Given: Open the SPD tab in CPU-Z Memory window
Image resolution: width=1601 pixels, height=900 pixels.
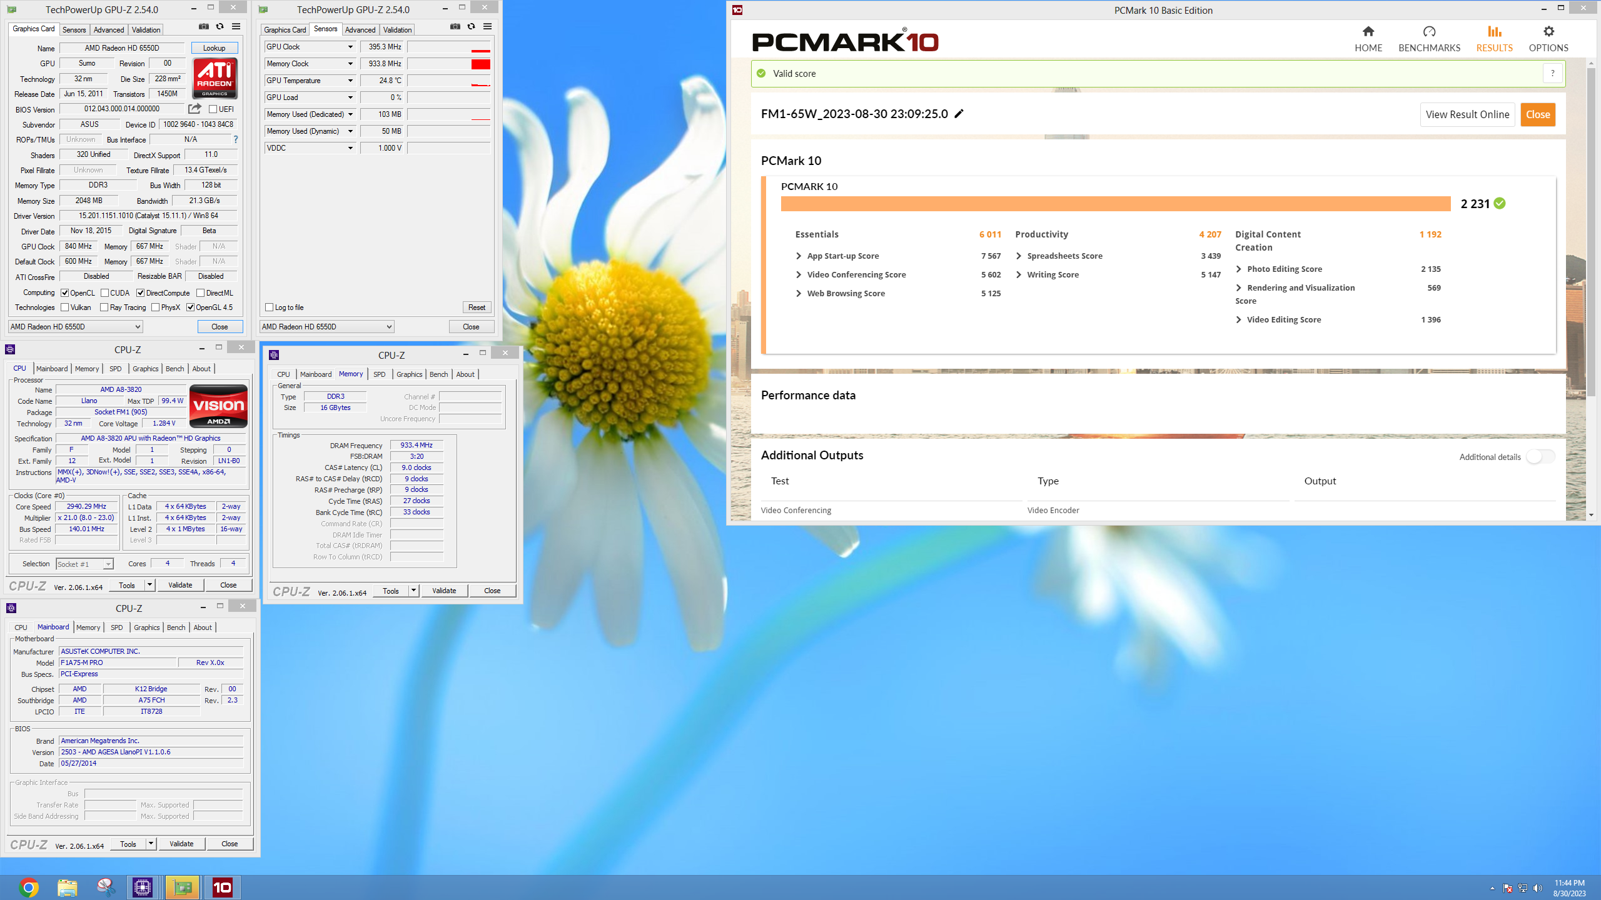Looking at the screenshot, I should coord(379,374).
